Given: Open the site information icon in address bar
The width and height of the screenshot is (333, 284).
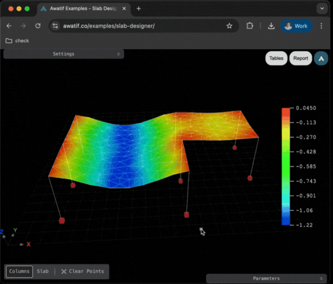Looking at the screenshot, I should (55, 26).
